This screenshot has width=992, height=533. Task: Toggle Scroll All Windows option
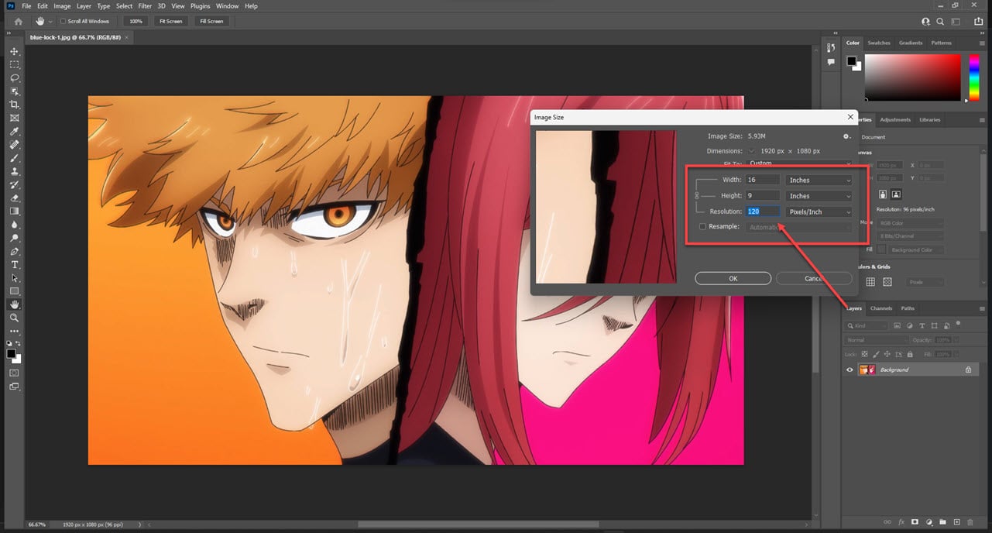(x=63, y=21)
